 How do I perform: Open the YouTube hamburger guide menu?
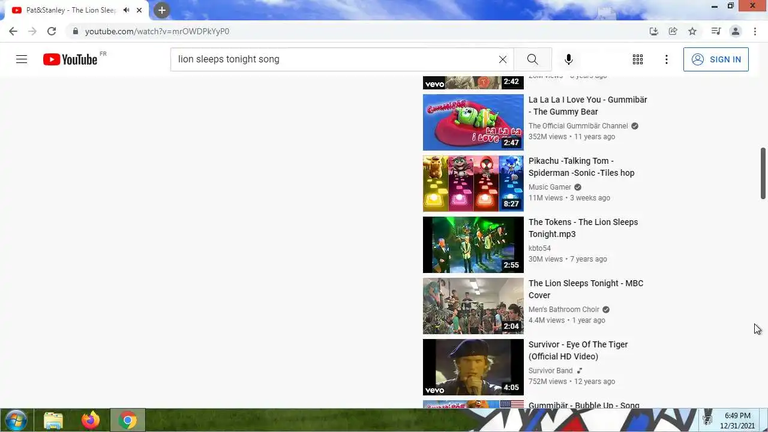pos(22,59)
